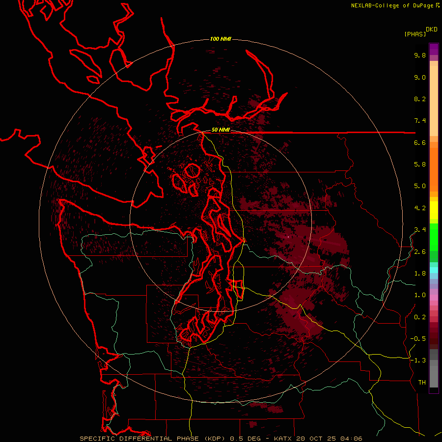This screenshot has height=442, width=442.
Task: Click the DKD label above the color scale
Action: pyautogui.click(x=432, y=29)
